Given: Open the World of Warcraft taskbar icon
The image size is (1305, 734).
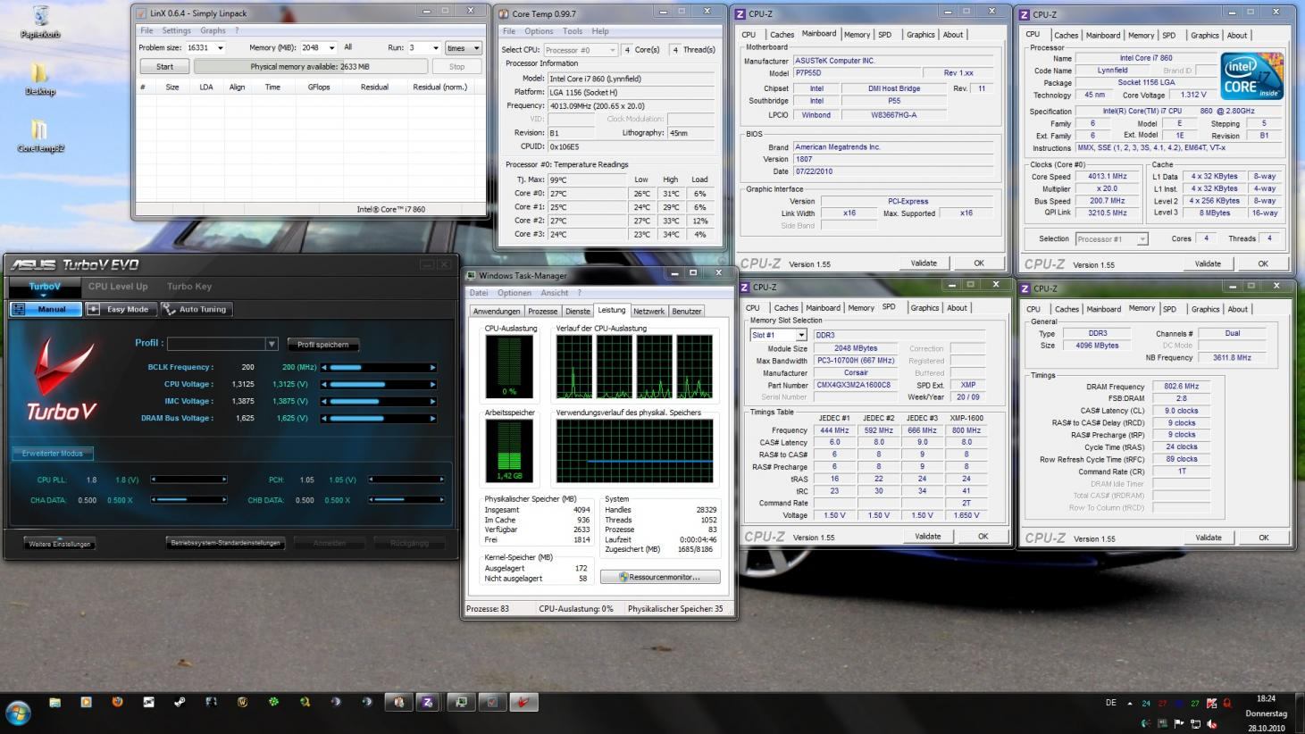Looking at the screenshot, I should tap(242, 703).
